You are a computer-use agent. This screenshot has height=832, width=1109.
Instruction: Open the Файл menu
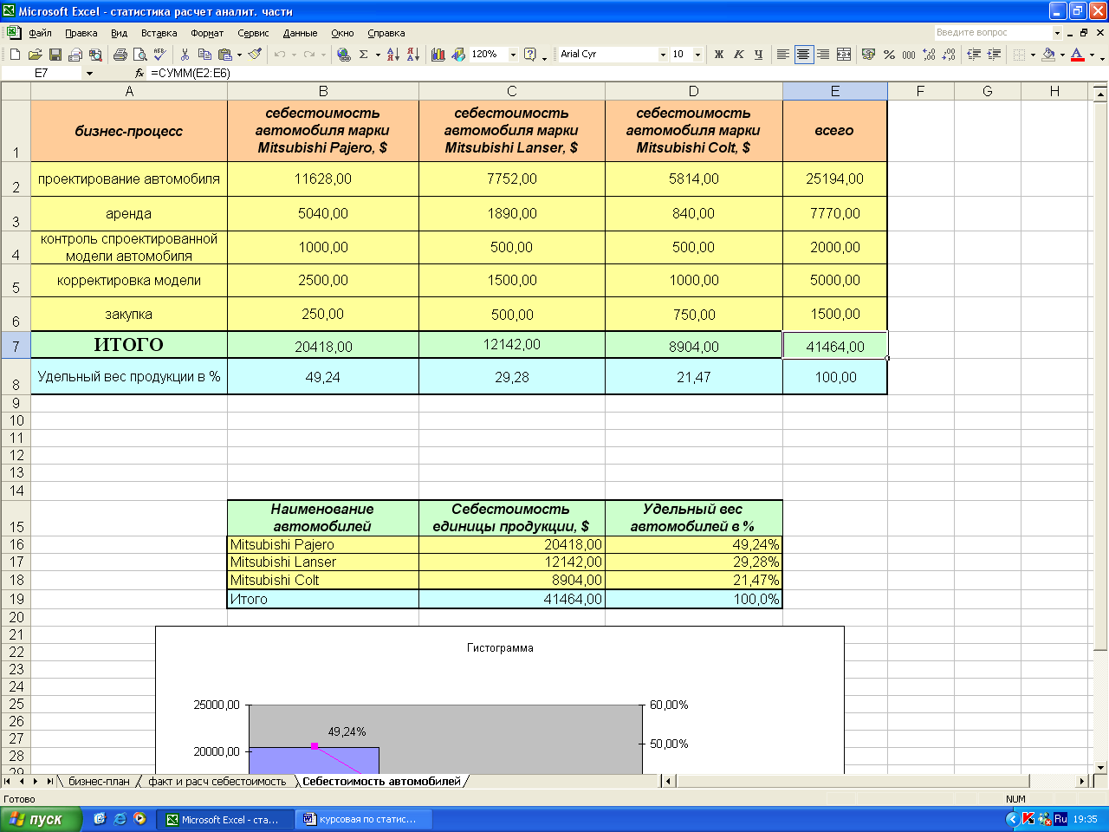pos(40,33)
